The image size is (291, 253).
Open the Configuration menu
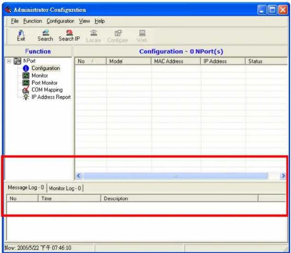(60, 21)
